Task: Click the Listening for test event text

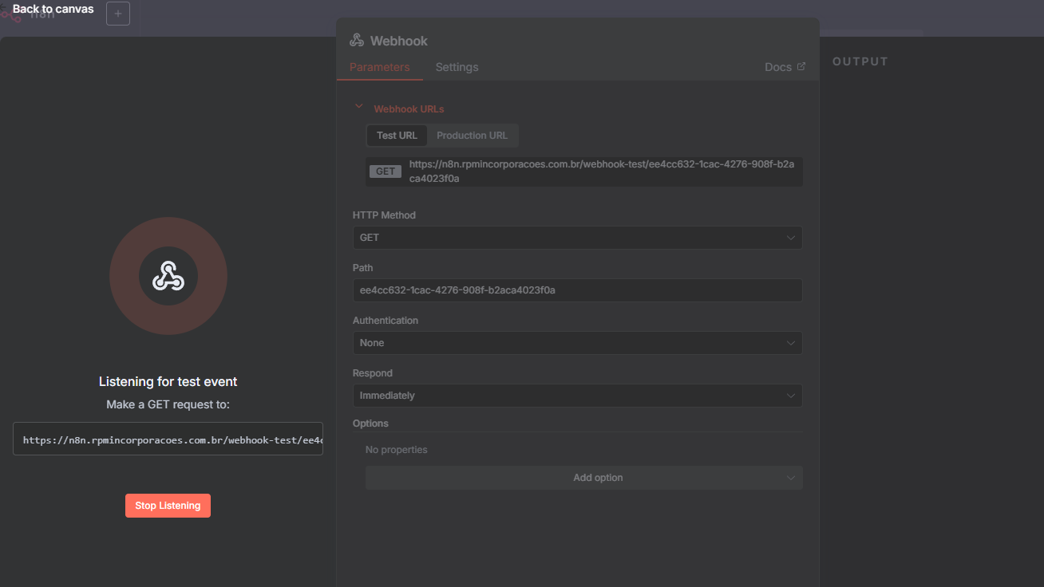Action: click(x=168, y=382)
